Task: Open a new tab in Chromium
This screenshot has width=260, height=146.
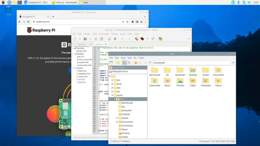Action: 53,16
